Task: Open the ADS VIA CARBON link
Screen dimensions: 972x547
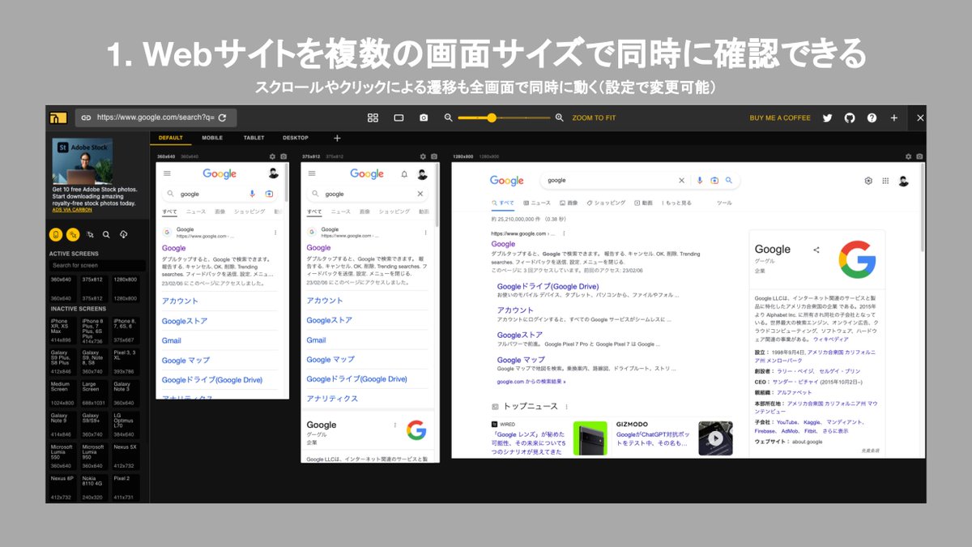Action: pos(74,210)
